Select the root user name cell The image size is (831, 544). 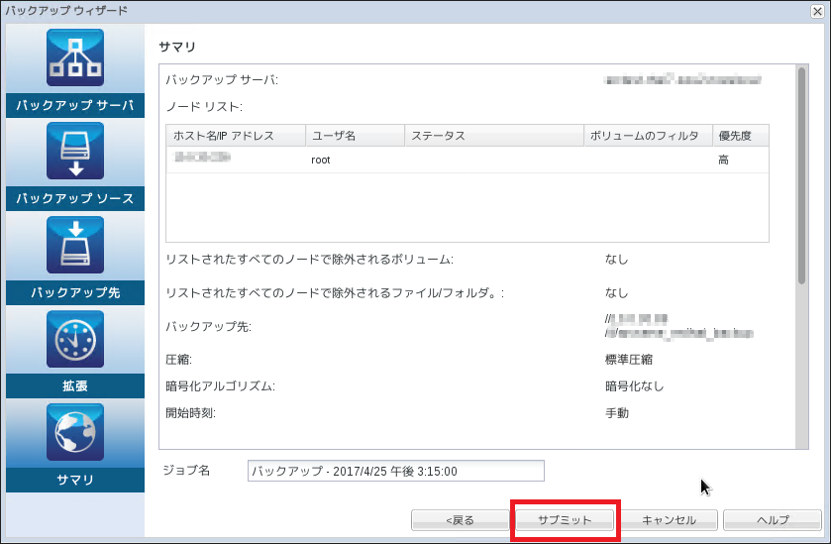pyautogui.click(x=321, y=160)
